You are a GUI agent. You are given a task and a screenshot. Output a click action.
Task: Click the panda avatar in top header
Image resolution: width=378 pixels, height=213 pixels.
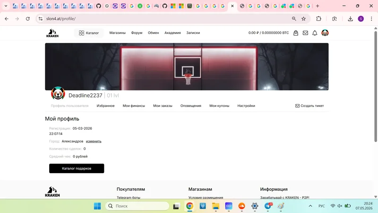point(325,33)
